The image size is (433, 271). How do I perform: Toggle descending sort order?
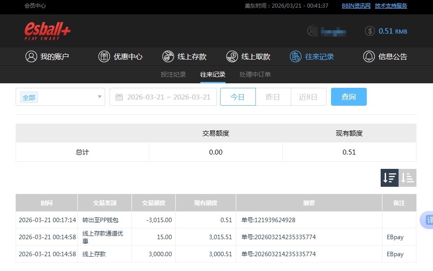click(389, 178)
